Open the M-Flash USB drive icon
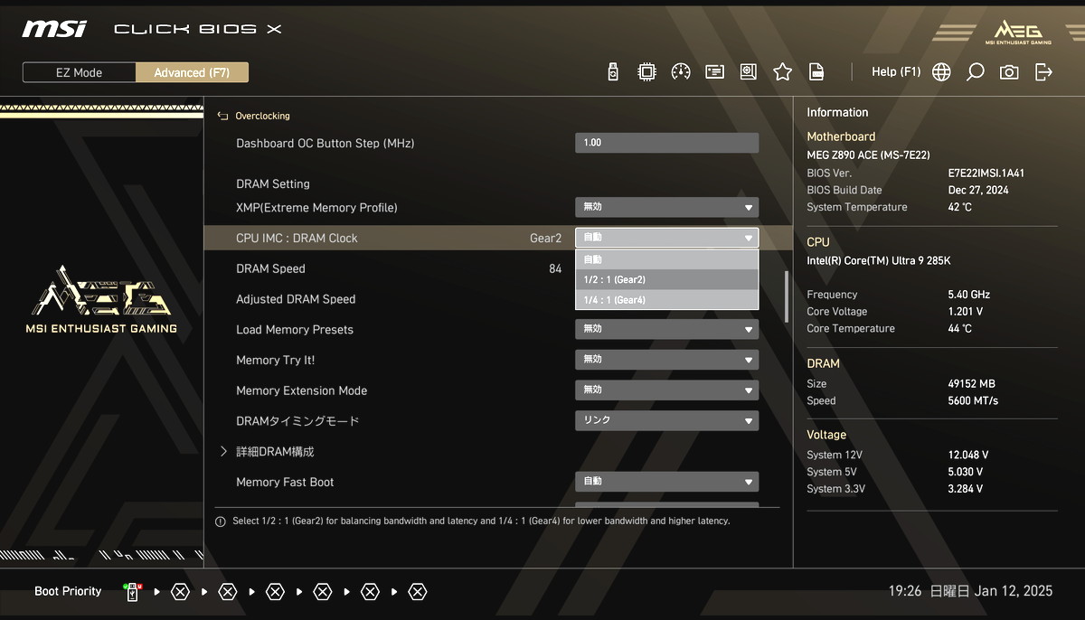Image resolution: width=1085 pixels, height=620 pixels. tap(613, 72)
